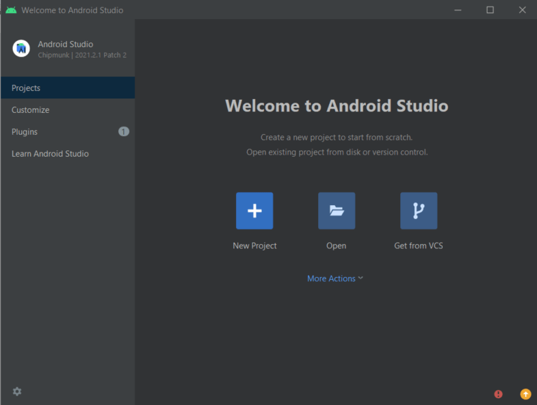This screenshot has width=537, height=405.
Task: Expand the More Actions dropdown
Action: point(335,278)
